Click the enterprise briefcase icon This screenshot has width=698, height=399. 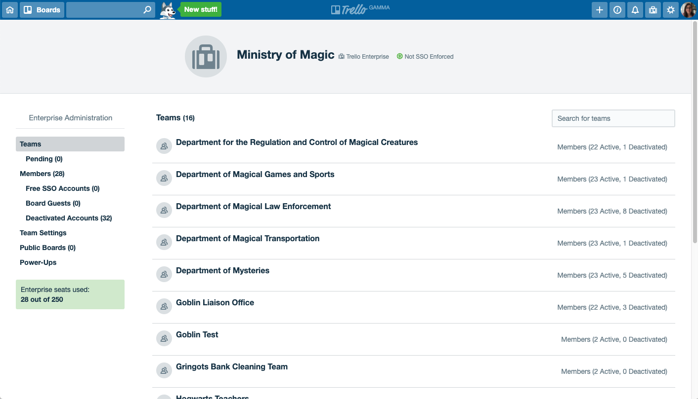[653, 9]
